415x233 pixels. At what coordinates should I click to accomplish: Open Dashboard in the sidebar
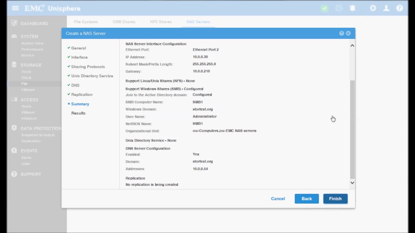pyautogui.click(x=34, y=23)
